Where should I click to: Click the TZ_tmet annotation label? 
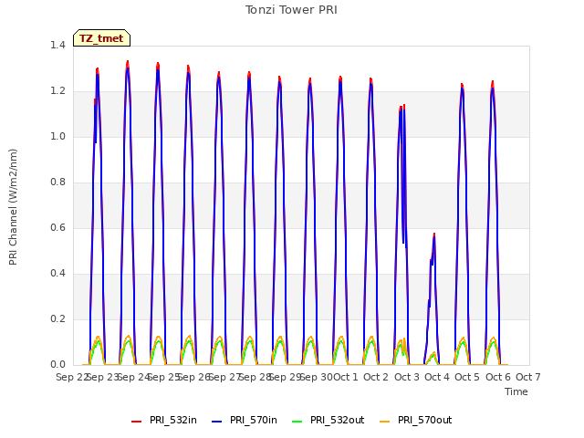pyautogui.click(x=101, y=38)
